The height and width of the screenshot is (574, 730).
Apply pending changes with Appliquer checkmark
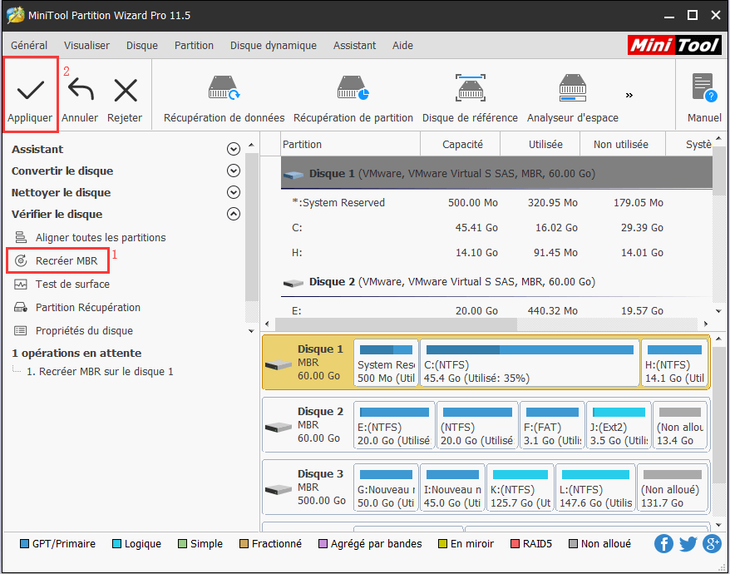click(30, 95)
